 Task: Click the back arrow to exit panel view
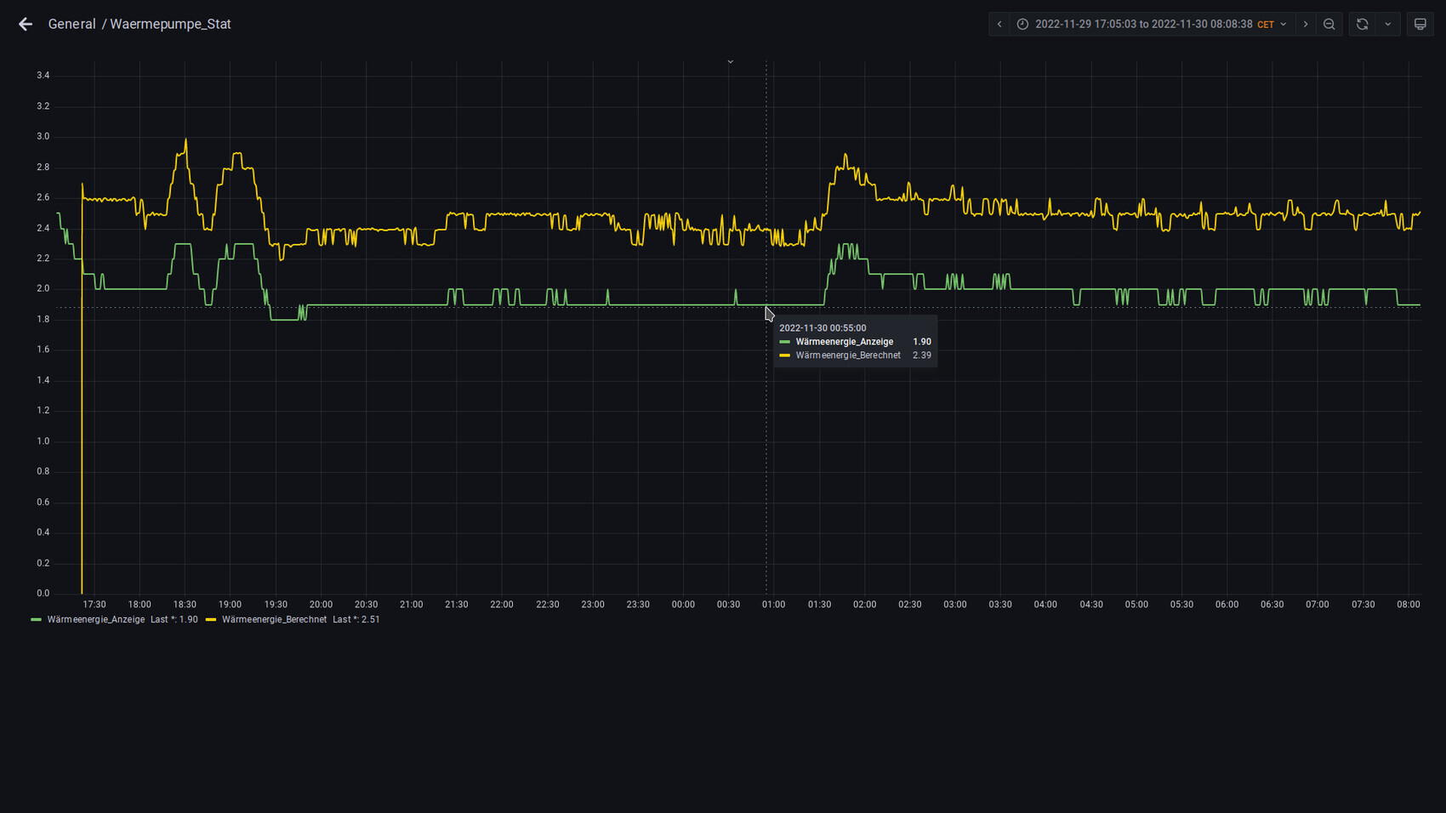[x=26, y=24]
